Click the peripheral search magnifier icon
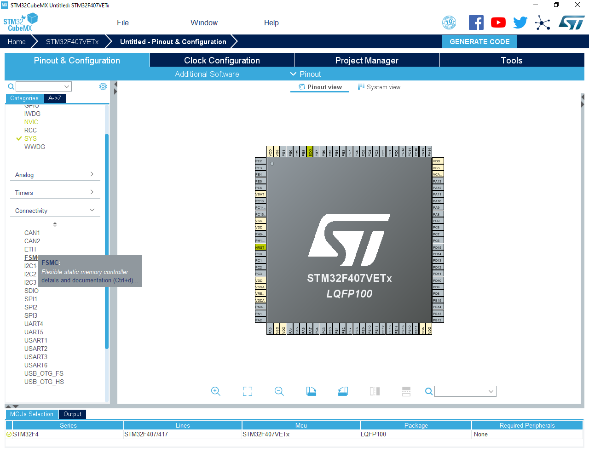This screenshot has width=589, height=452. pos(11,86)
